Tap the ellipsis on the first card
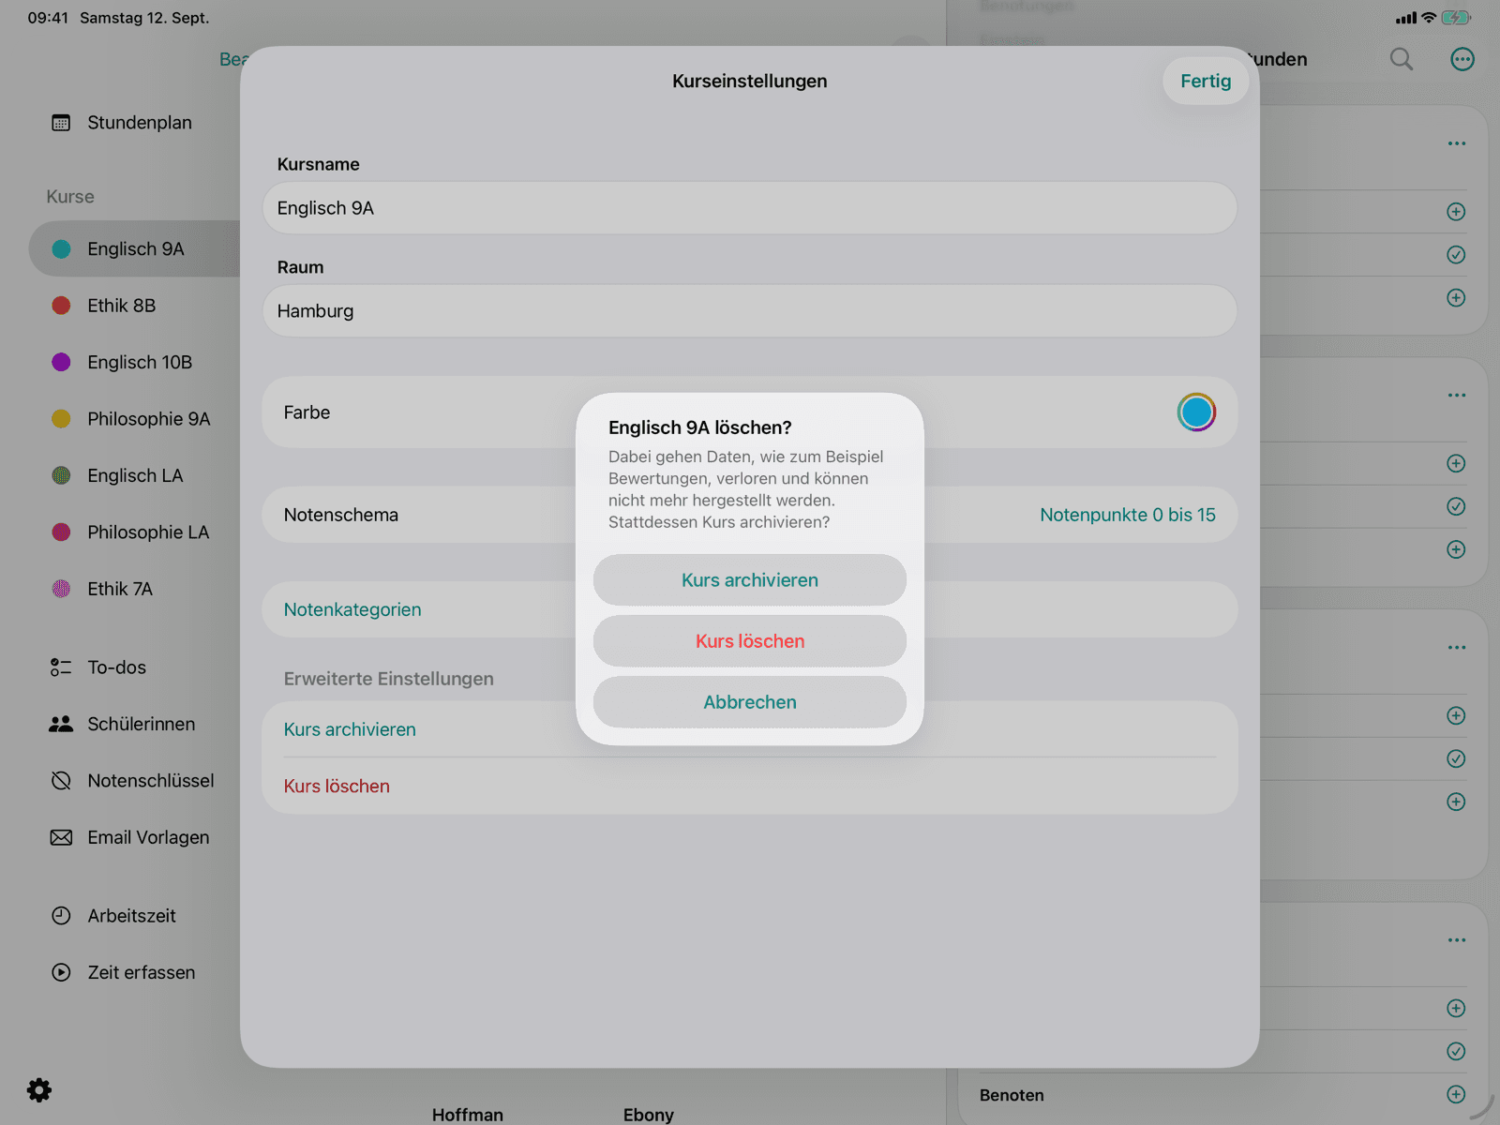This screenshot has height=1125, width=1500. tap(1457, 143)
